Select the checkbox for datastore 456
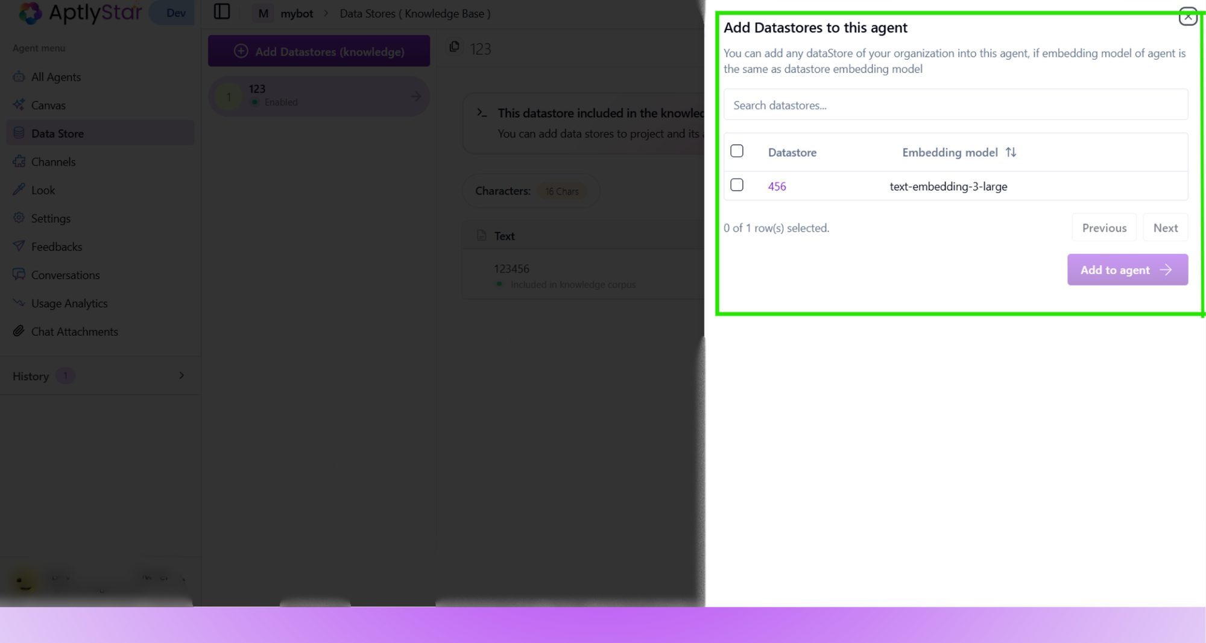Image resolution: width=1206 pixels, height=643 pixels. click(x=736, y=185)
